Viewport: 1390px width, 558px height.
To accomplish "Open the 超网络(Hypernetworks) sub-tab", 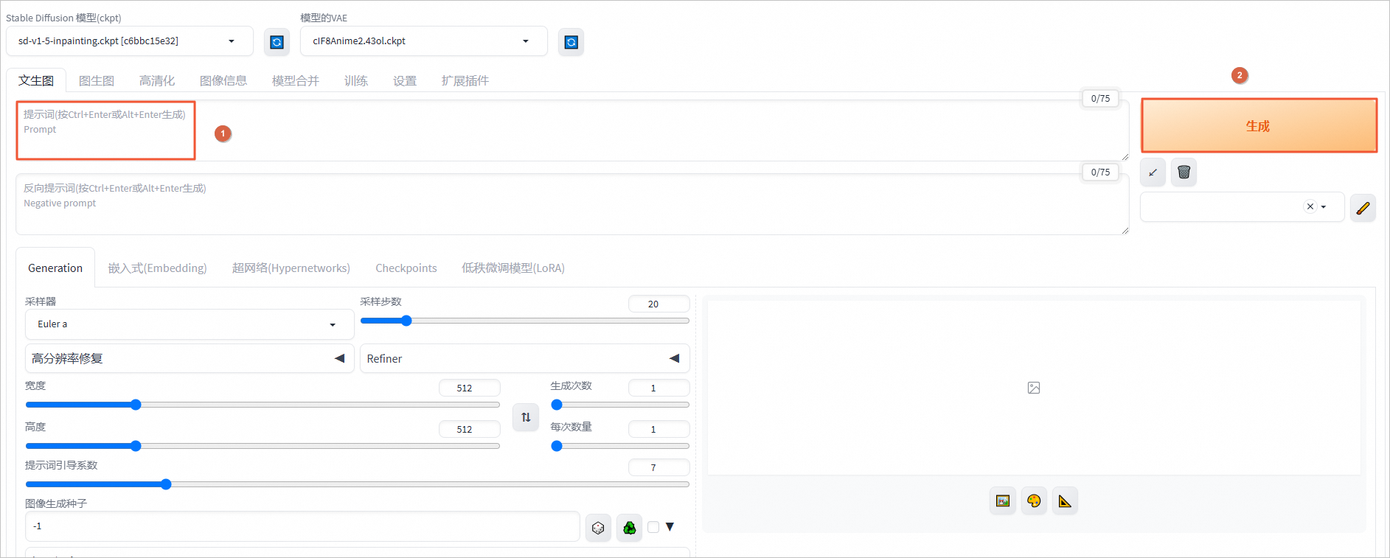I will 291,268.
